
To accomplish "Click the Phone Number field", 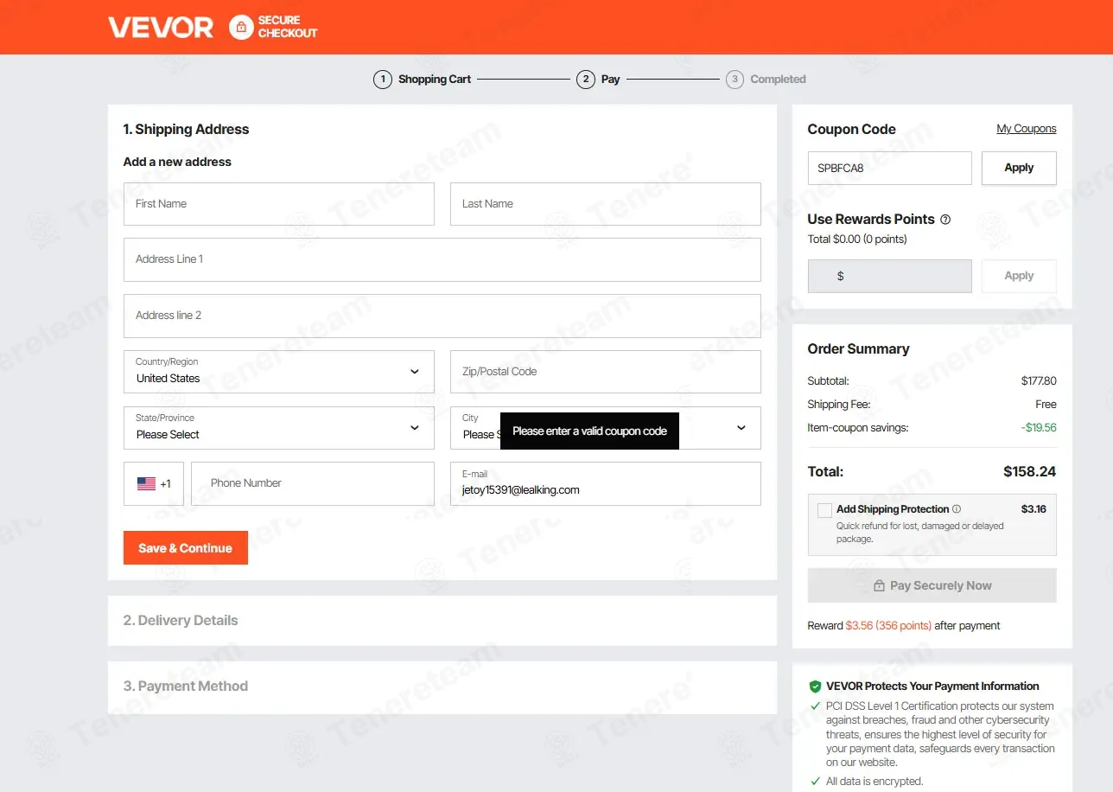I will tap(313, 483).
